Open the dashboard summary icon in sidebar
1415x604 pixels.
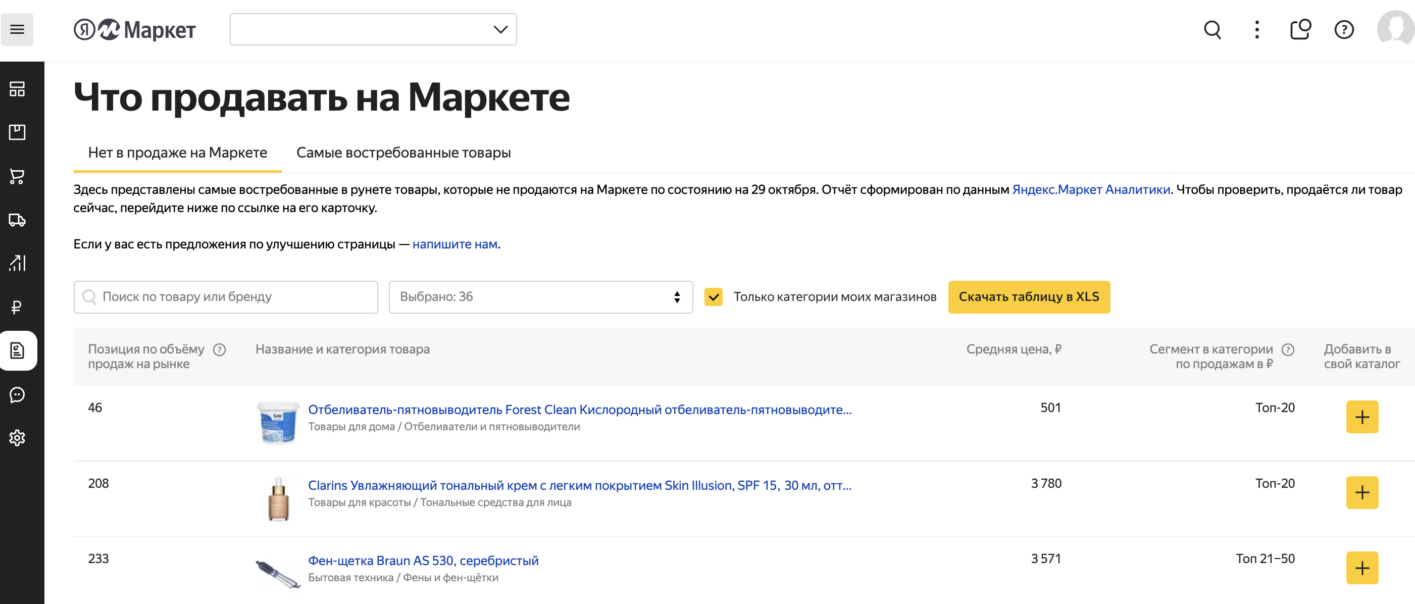click(17, 89)
